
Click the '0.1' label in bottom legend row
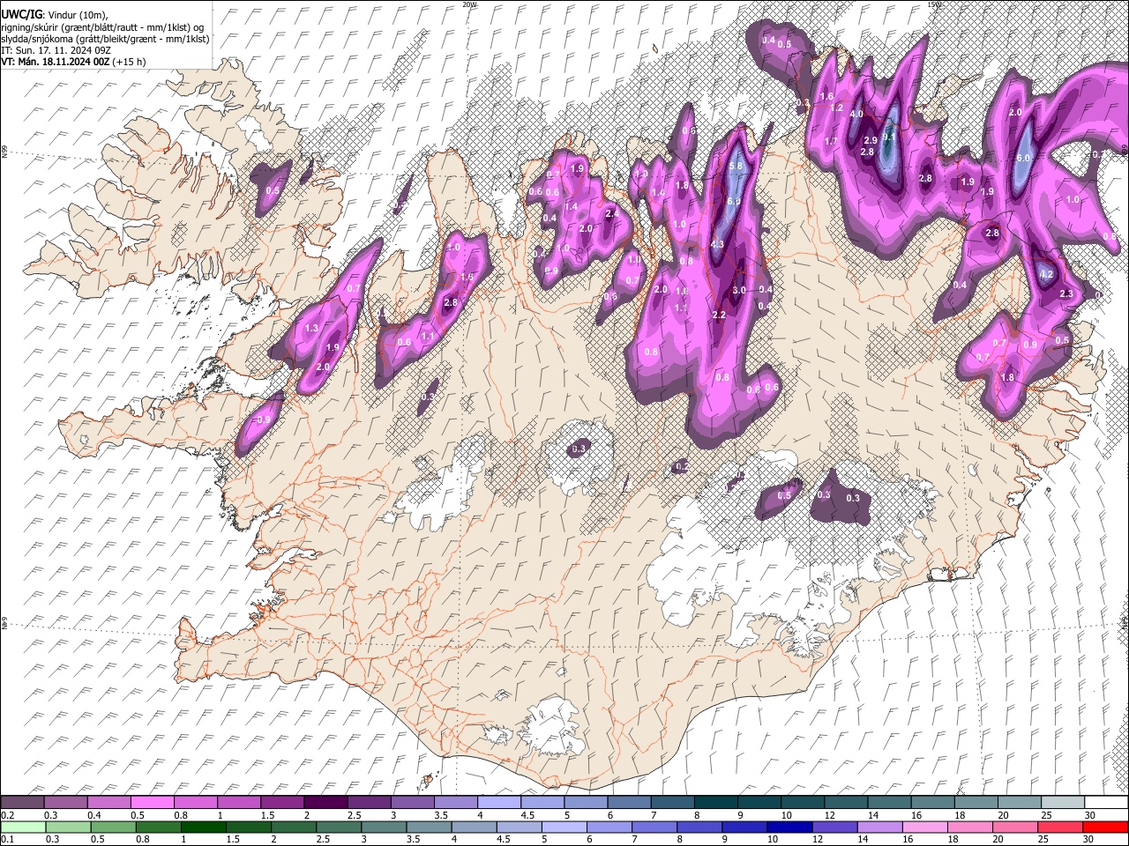pyautogui.click(x=6, y=839)
